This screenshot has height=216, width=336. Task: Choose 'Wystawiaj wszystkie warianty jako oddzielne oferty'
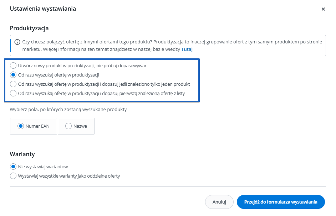click(13, 176)
